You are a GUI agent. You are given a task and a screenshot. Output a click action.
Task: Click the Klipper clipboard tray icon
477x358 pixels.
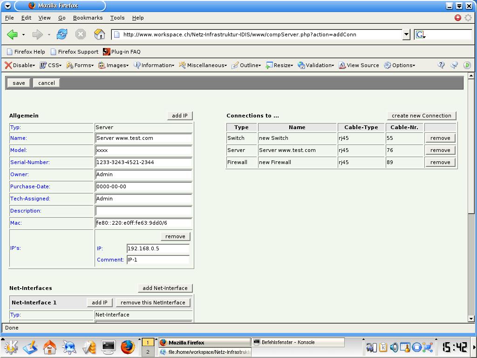pyautogui.click(x=383, y=347)
